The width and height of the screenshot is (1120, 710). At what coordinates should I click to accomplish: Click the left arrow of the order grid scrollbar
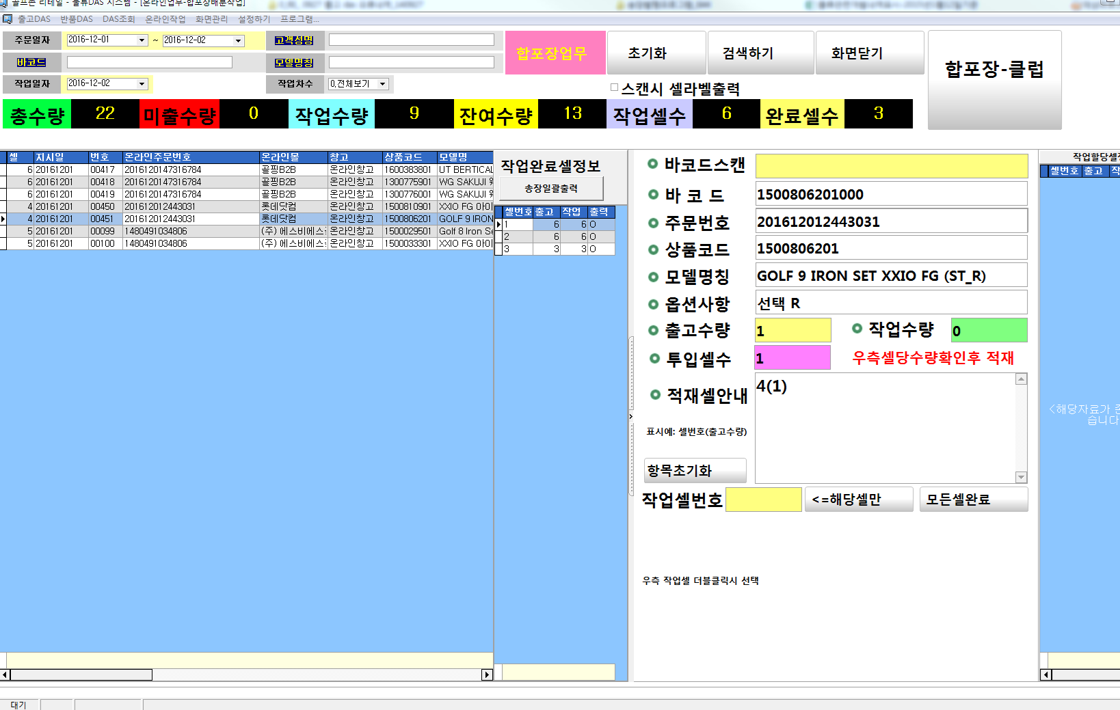[x=5, y=674]
